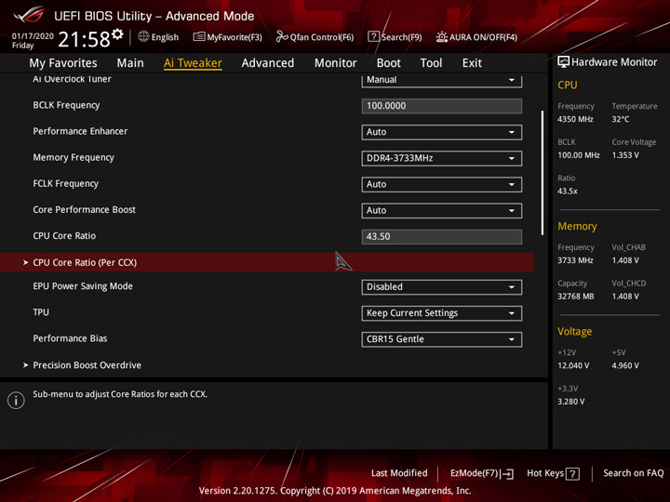Open the Ai Overclock Tuner Manual dropdown

pos(441,80)
